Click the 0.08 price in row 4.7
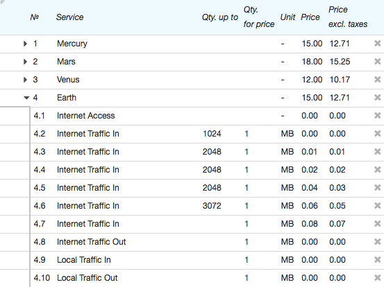Screen dimensions: 384x287 310,224
